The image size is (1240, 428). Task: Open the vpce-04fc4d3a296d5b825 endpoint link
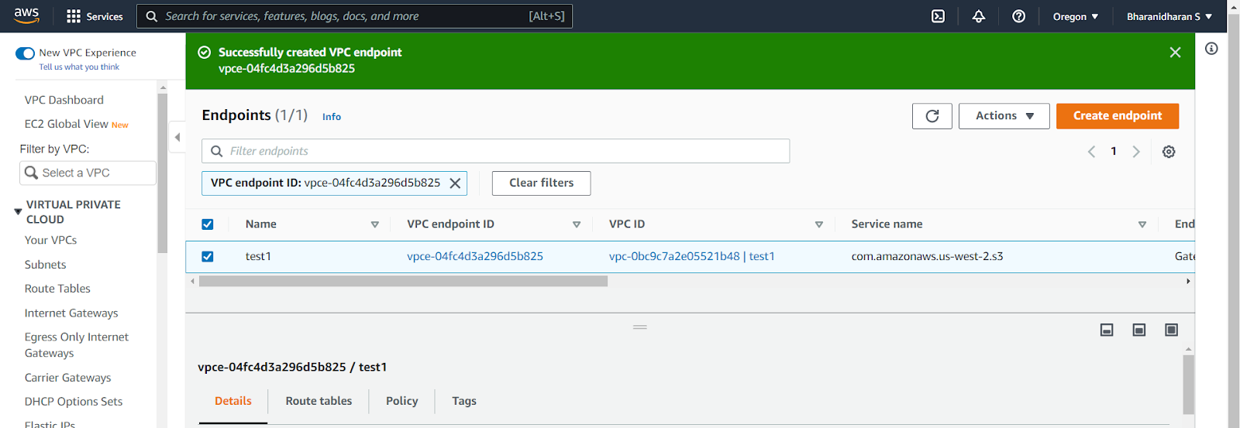coord(475,256)
